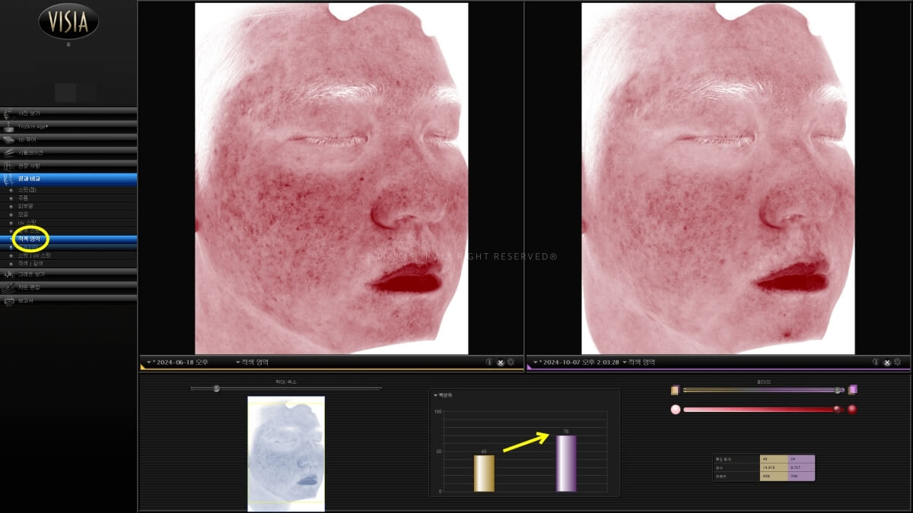Image resolution: width=913 pixels, height=513 pixels.
Task: Select the 피부결 texture analysis option
Action: (68, 206)
